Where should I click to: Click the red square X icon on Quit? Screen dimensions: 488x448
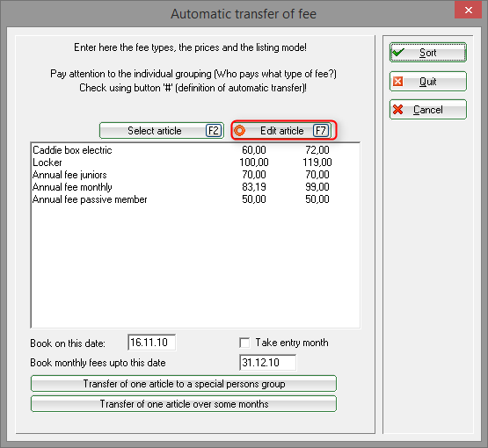(397, 82)
